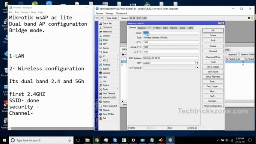Open Interfaces from WinBox sidebar
256x144 pixels.
107,32
